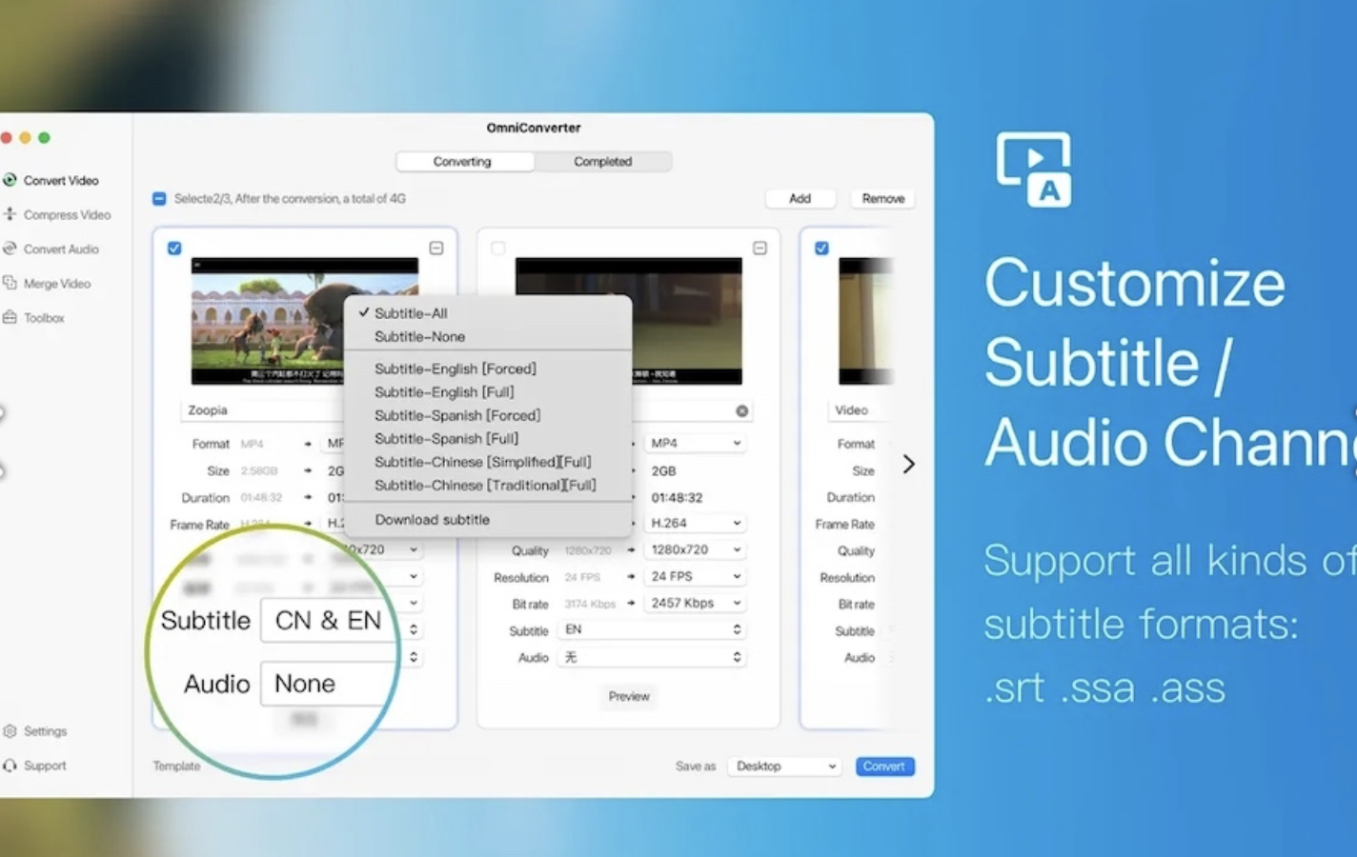1357x857 pixels.
Task: Select the second video's checkbox
Action: [x=497, y=248]
